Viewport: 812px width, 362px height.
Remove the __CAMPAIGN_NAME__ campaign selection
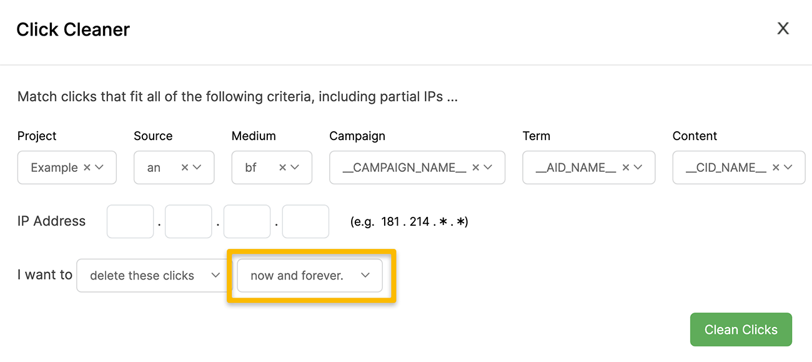point(475,168)
